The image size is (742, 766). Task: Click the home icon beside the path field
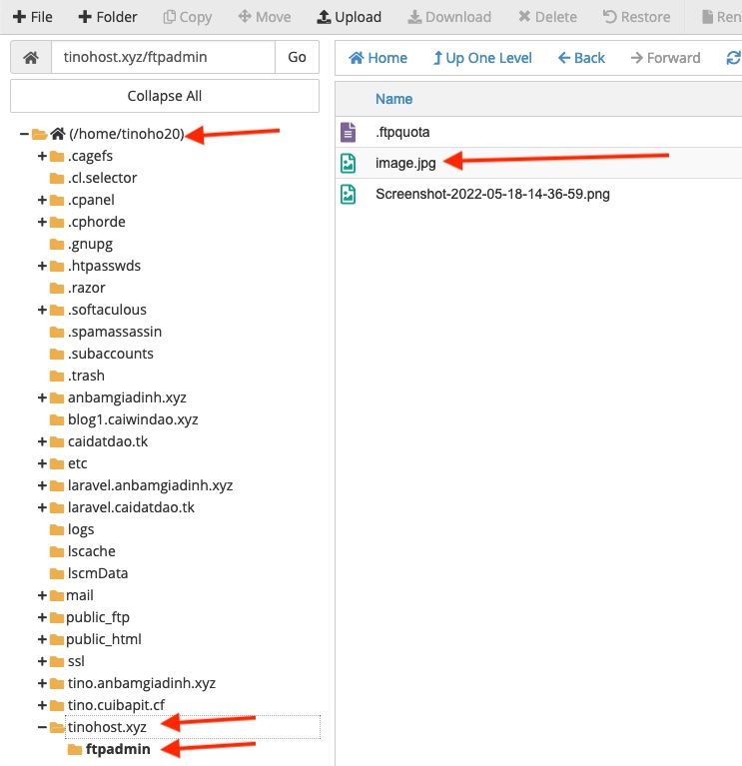click(x=31, y=58)
